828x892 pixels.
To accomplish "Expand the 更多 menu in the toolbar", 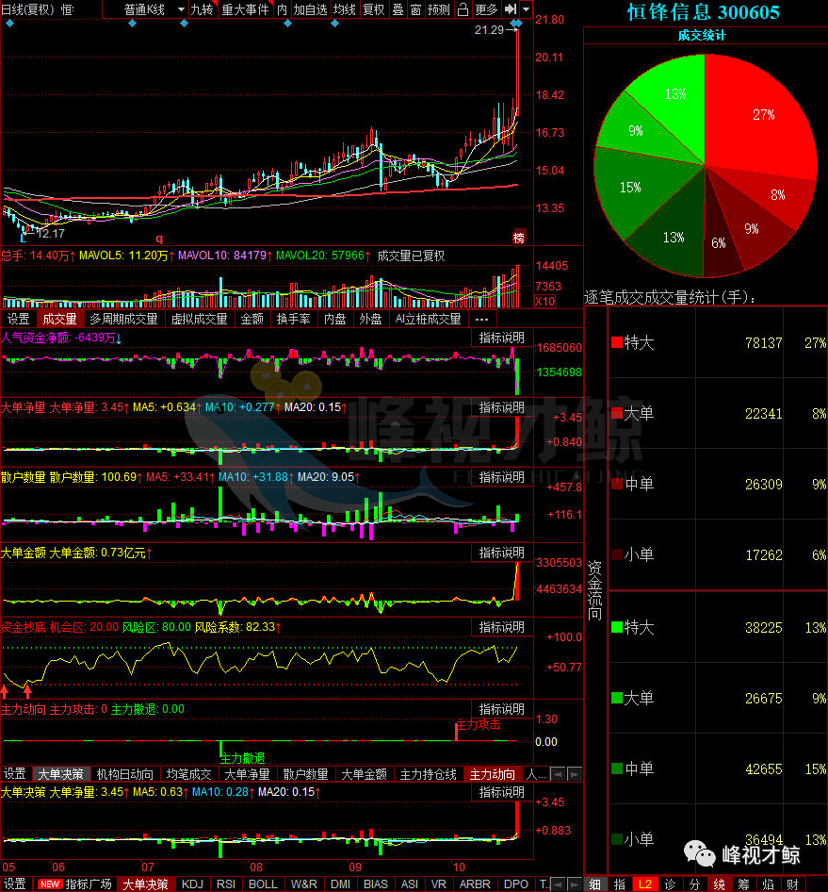I will click(x=486, y=9).
